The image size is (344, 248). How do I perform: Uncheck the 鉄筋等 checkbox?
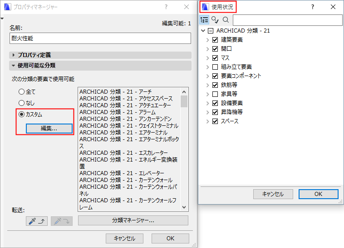[x=215, y=85]
